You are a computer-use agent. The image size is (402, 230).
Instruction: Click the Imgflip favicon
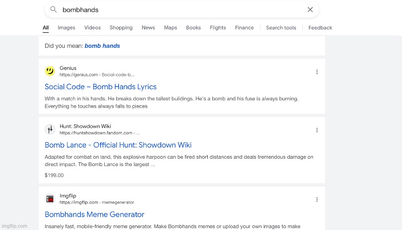coord(50,199)
